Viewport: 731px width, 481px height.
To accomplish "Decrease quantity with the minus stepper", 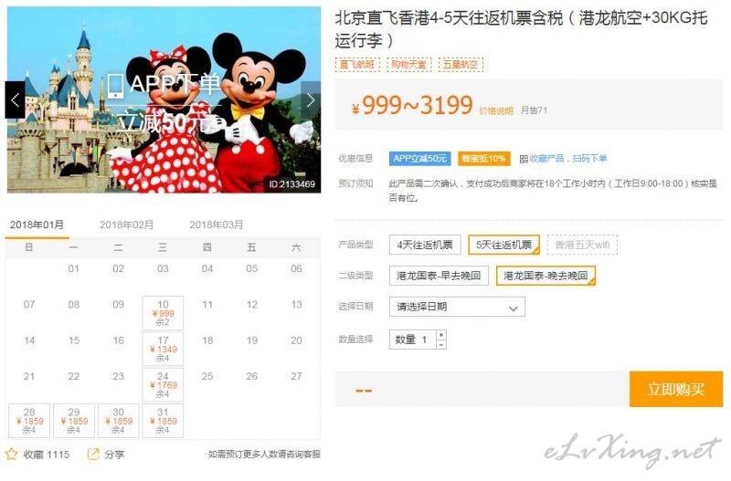I will pyautogui.click(x=441, y=345).
